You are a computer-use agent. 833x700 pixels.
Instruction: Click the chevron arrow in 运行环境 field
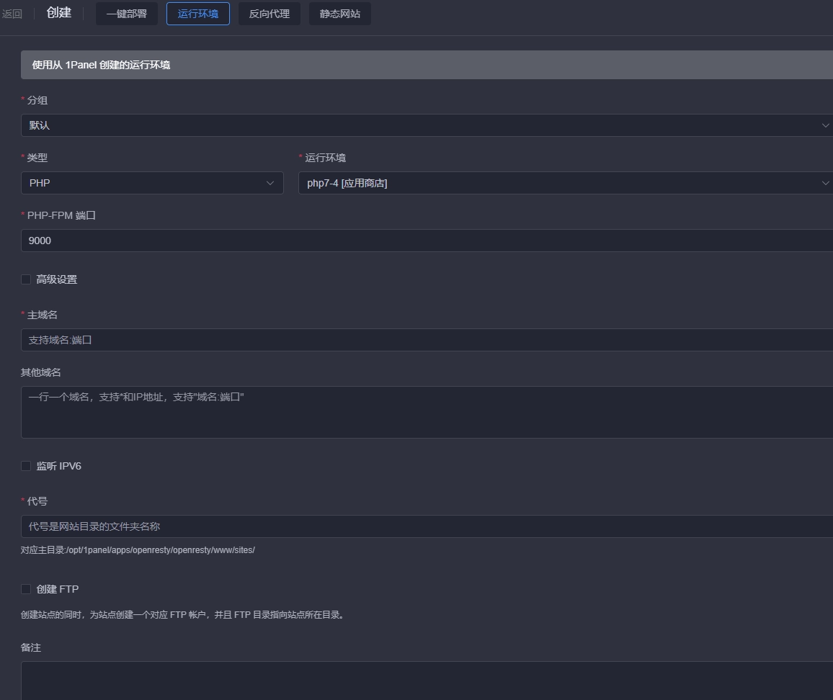[825, 183]
